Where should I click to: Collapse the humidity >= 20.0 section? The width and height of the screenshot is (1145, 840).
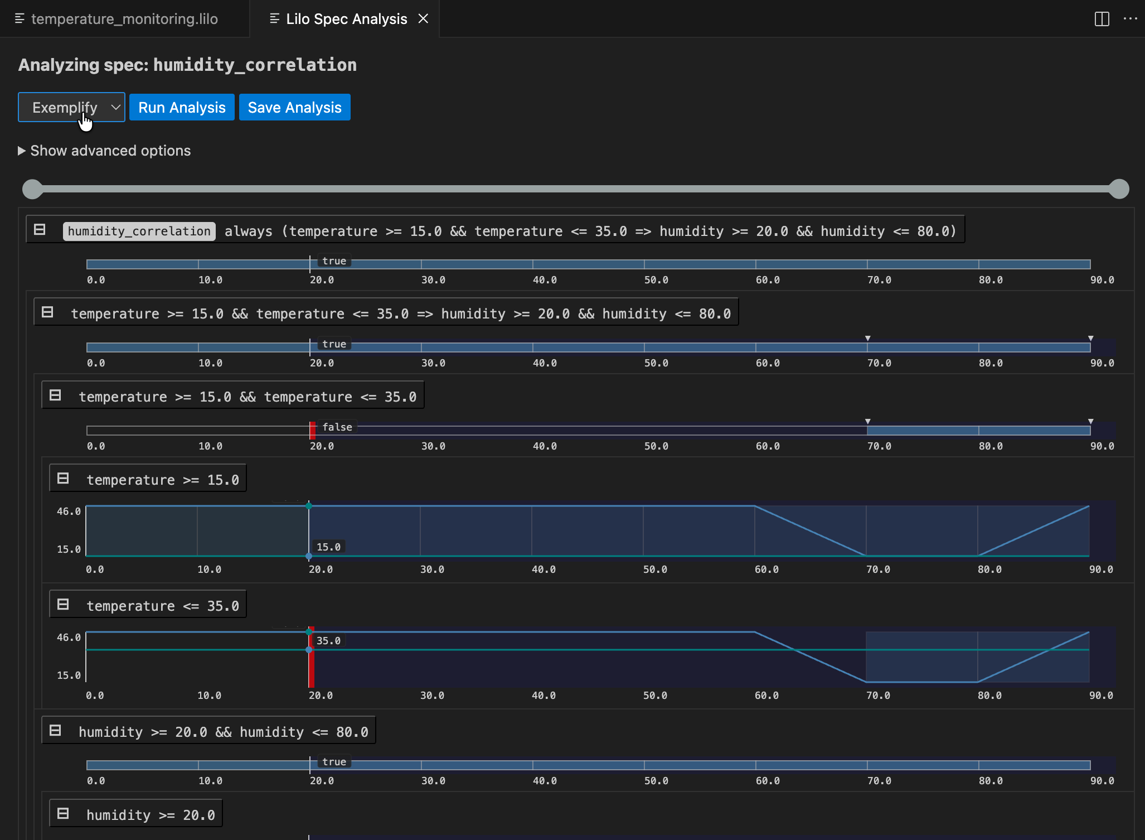[x=63, y=814]
